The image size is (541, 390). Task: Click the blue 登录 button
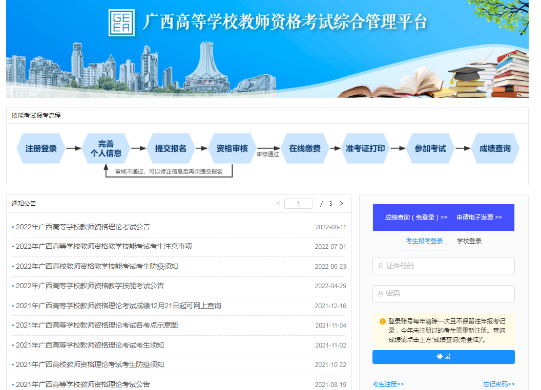coord(443,357)
